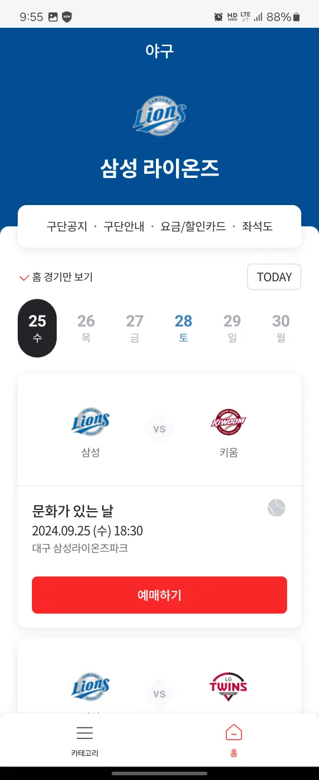The width and height of the screenshot is (319, 780).
Task: Open 요금/할인카드 link
Action: 193,226
